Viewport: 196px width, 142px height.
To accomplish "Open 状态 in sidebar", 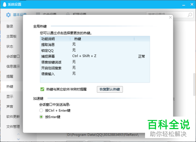I will [x=10, y=47].
